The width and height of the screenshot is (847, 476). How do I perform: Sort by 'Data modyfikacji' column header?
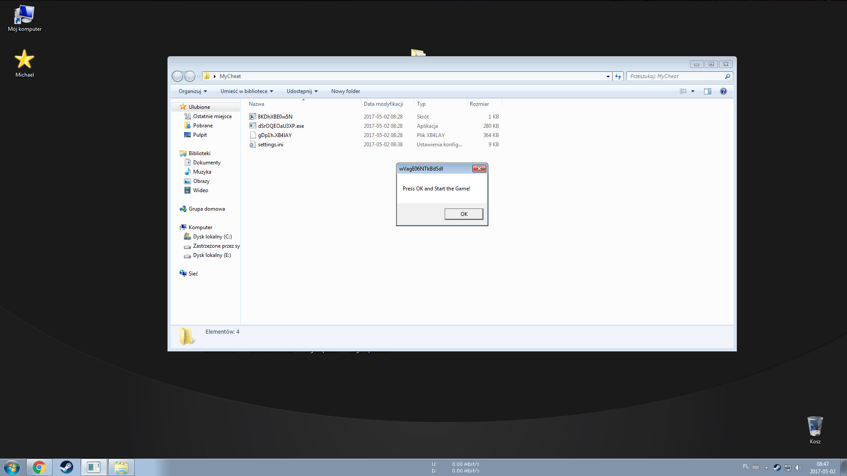point(387,104)
